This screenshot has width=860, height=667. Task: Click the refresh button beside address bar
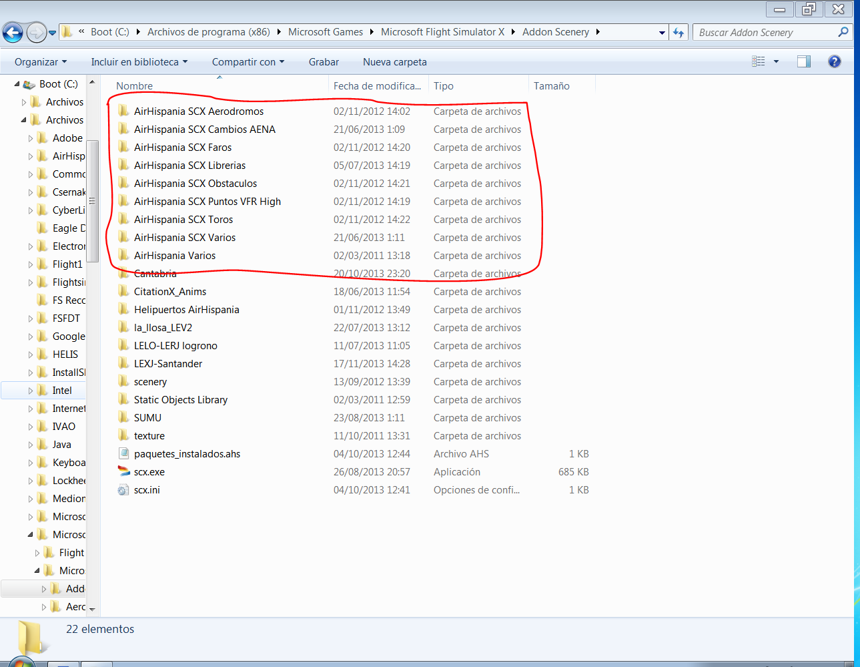679,32
